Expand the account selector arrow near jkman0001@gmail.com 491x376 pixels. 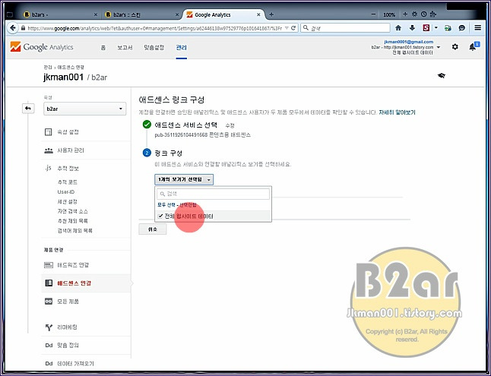(439, 47)
